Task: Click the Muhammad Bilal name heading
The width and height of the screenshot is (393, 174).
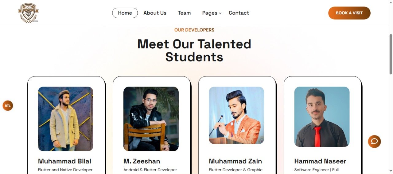Action: coord(64,161)
